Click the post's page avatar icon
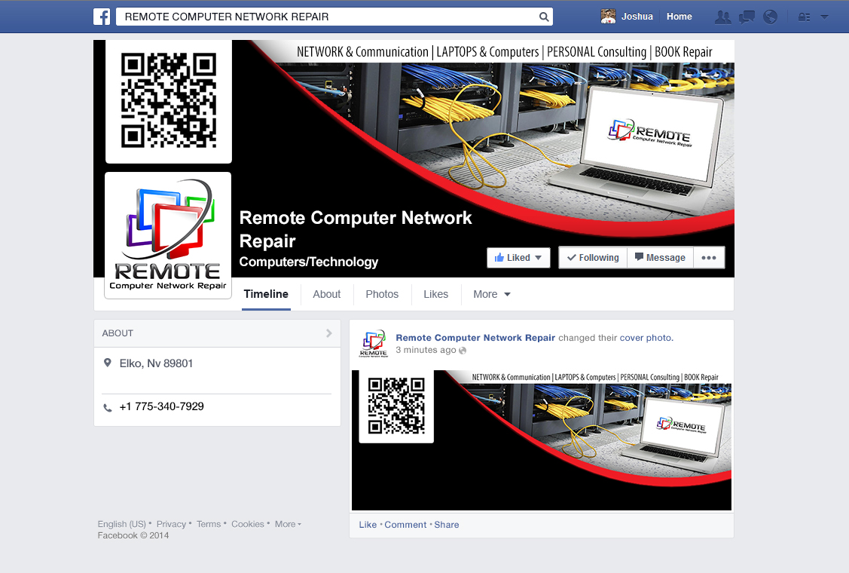This screenshot has width=849, height=573. (374, 343)
